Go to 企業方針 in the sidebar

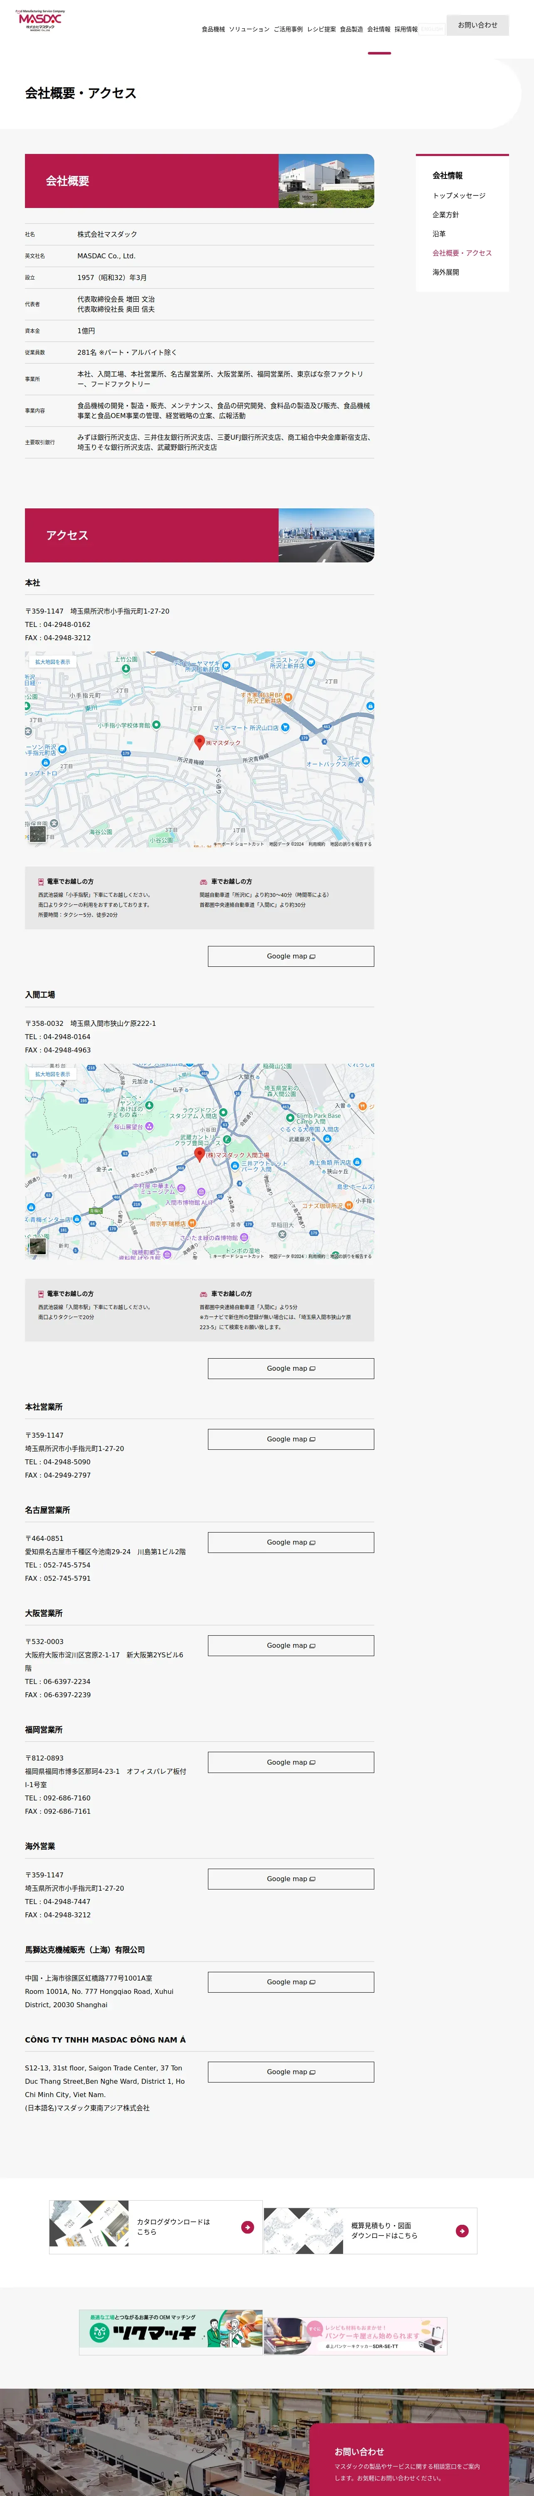pyautogui.click(x=446, y=215)
